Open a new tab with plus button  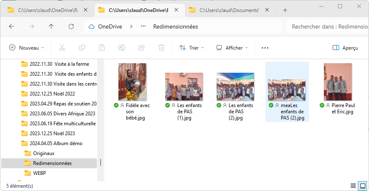(x=285, y=10)
